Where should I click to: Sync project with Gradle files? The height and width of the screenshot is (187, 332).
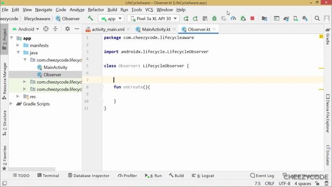[286, 19]
